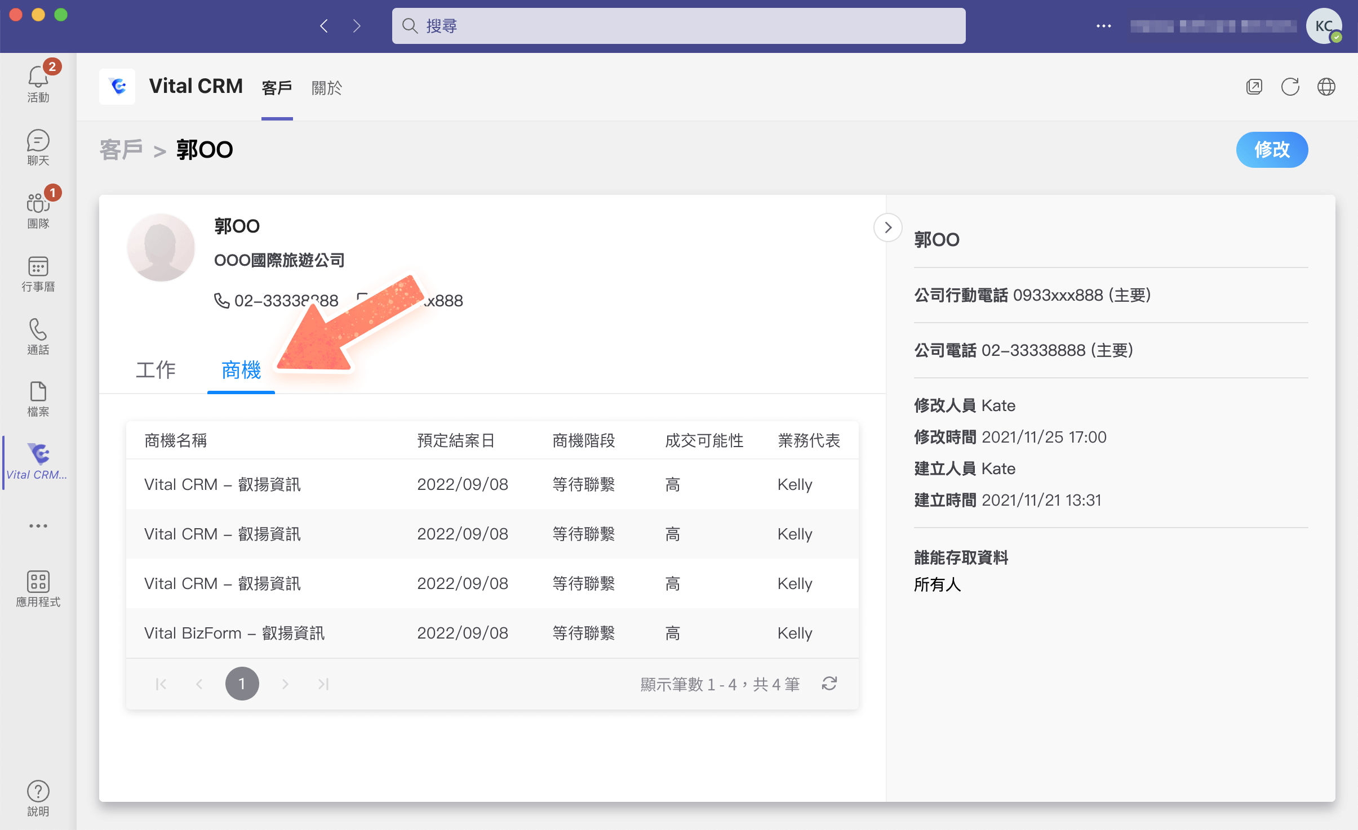This screenshot has height=830, width=1358.
Task: Refresh the opportunities table
Action: point(829,684)
